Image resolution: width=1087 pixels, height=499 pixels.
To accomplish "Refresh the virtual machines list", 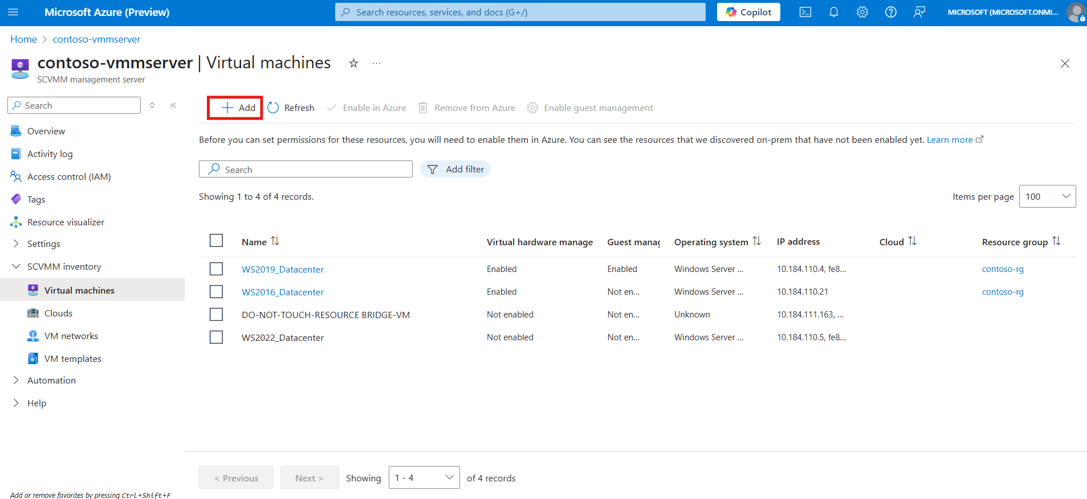I will click(291, 108).
